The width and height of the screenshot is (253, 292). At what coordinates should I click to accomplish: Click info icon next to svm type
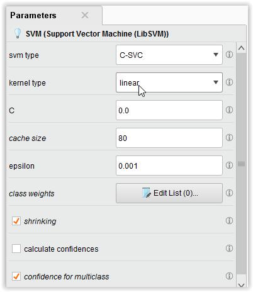point(229,55)
